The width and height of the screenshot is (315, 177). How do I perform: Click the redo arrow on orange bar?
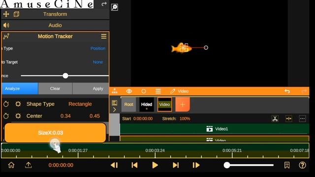click(x=304, y=91)
